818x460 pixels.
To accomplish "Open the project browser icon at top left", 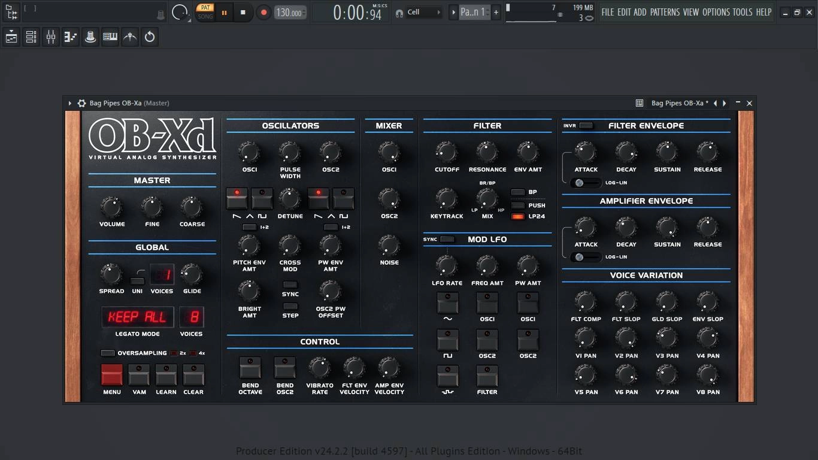I will coord(11,12).
